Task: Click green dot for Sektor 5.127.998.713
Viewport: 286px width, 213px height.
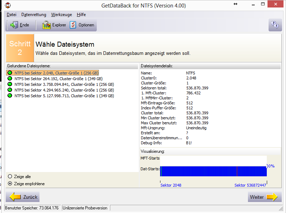Action: click(10, 95)
